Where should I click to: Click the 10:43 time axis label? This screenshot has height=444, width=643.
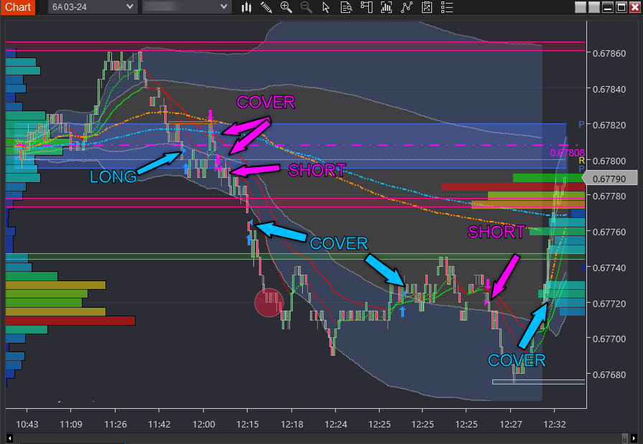pos(27,425)
